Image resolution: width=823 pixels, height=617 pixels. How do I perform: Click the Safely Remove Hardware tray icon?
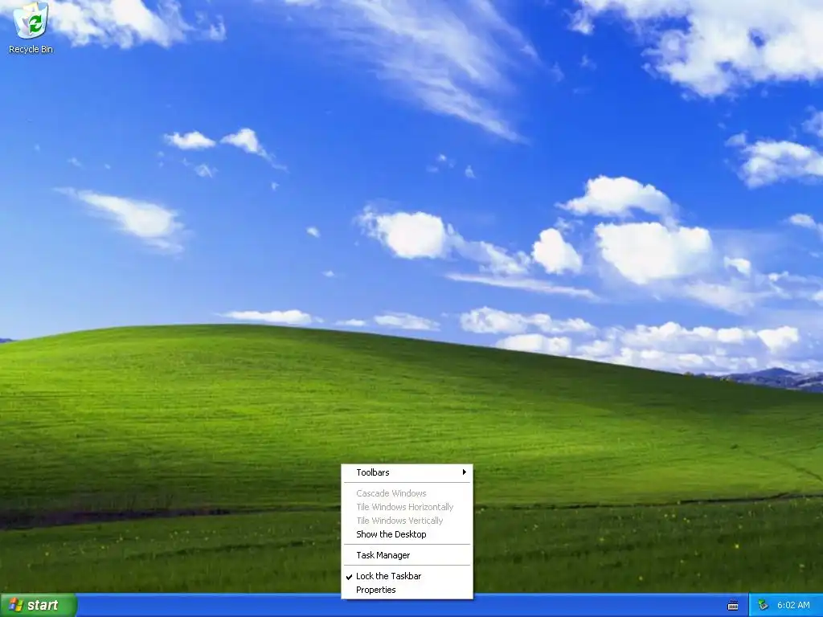763,605
